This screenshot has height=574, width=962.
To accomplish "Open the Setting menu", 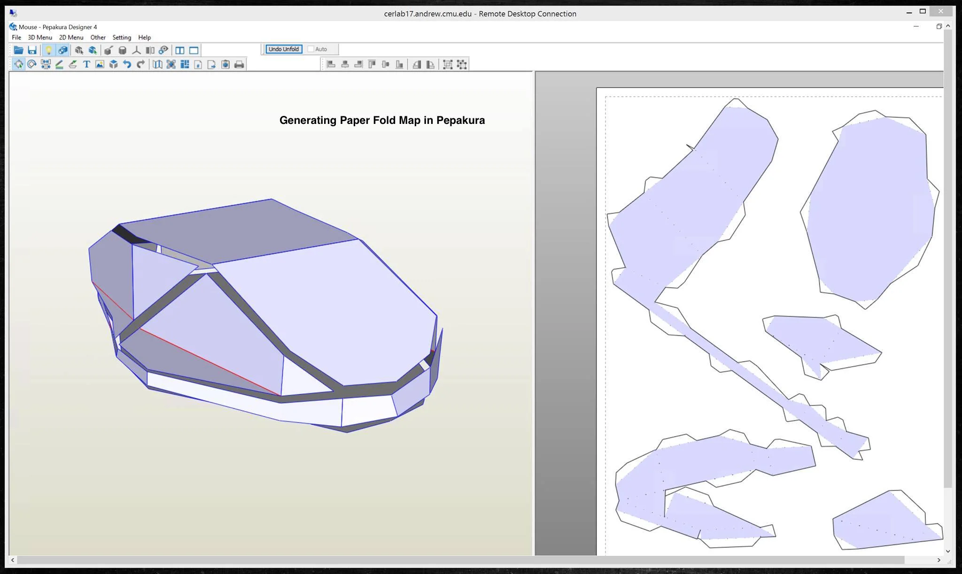I will point(122,38).
